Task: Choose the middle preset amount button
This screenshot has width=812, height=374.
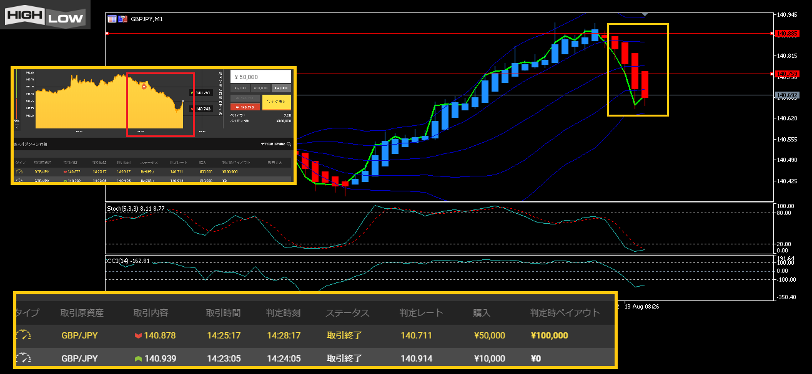Action: tap(260, 89)
